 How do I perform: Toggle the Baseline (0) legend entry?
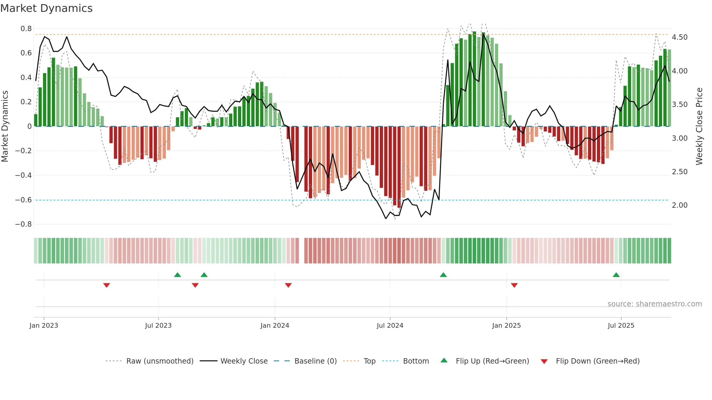click(x=305, y=361)
